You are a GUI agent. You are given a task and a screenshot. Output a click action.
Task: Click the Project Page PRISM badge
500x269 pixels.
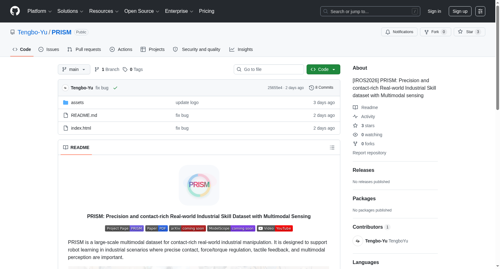pyautogui.click(x=124, y=228)
